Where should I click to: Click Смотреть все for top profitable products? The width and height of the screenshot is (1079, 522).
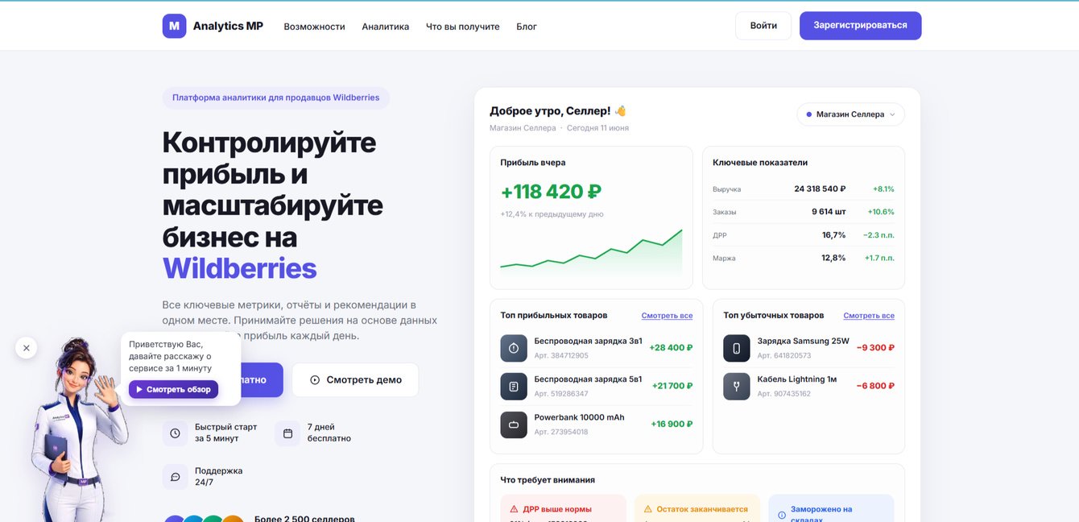tap(667, 316)
